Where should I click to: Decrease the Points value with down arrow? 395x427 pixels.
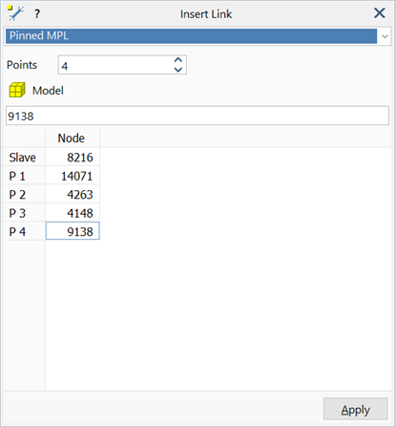(x=178, y=70)
